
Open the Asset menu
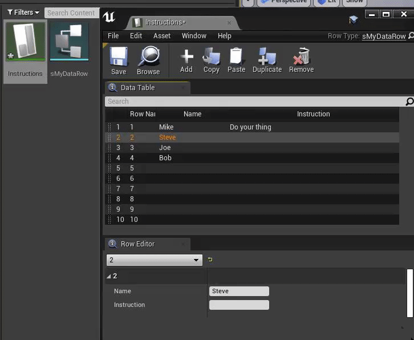162,36
